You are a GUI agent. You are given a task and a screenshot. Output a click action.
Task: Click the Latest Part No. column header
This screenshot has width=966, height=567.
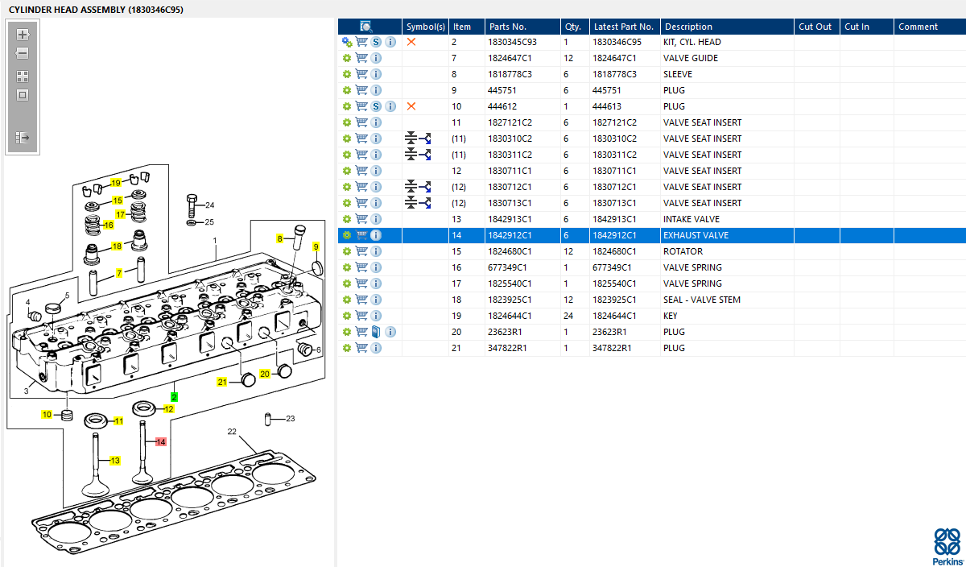point(624,27)
